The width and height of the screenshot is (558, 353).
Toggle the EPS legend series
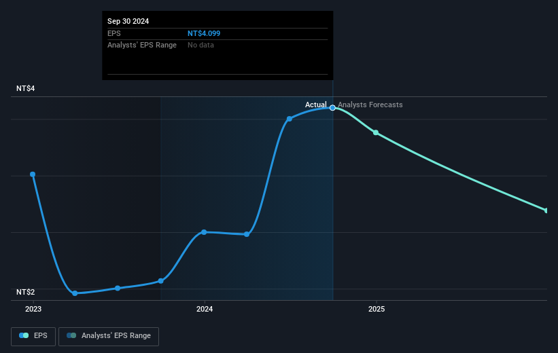pos(33,336)
